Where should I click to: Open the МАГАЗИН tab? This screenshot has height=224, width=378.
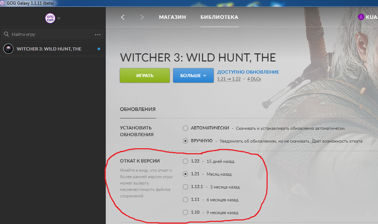click(x=172, y=17)
